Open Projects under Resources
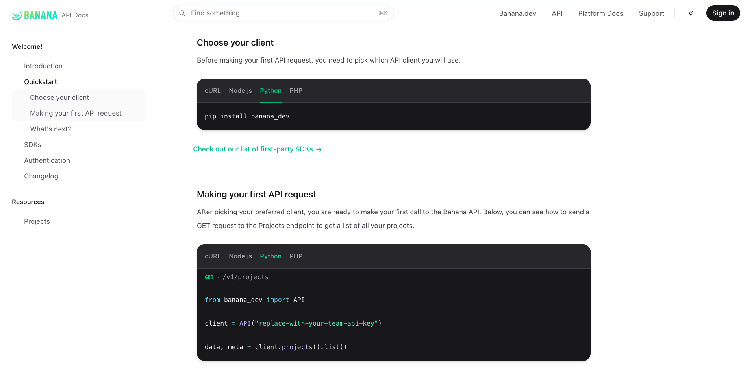Screen dimensions: 756x368 (x=37, y=221)
